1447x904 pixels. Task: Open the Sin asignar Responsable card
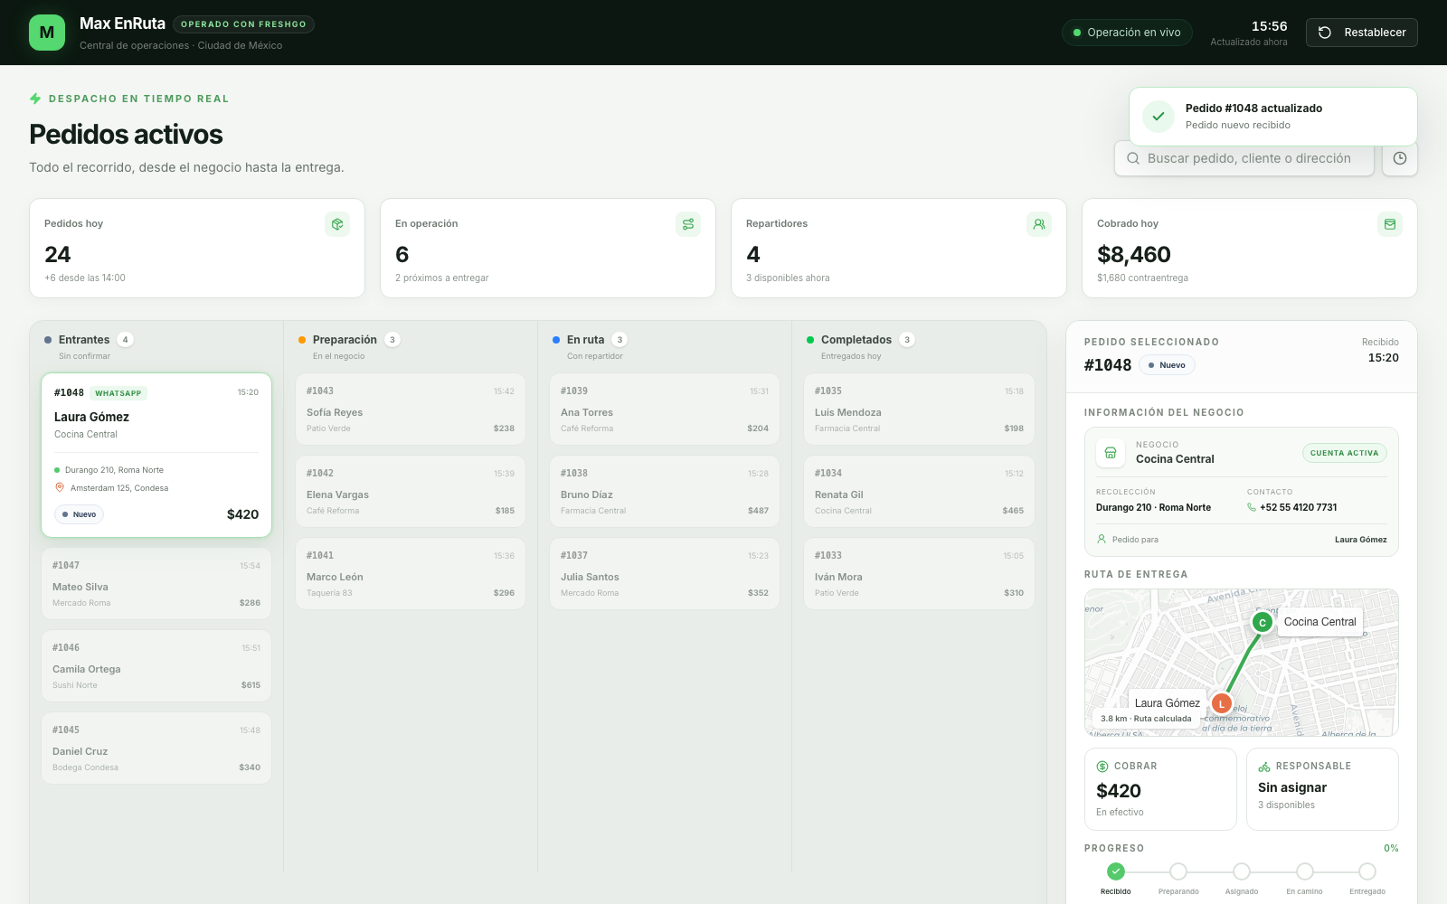pos(1322,788)
